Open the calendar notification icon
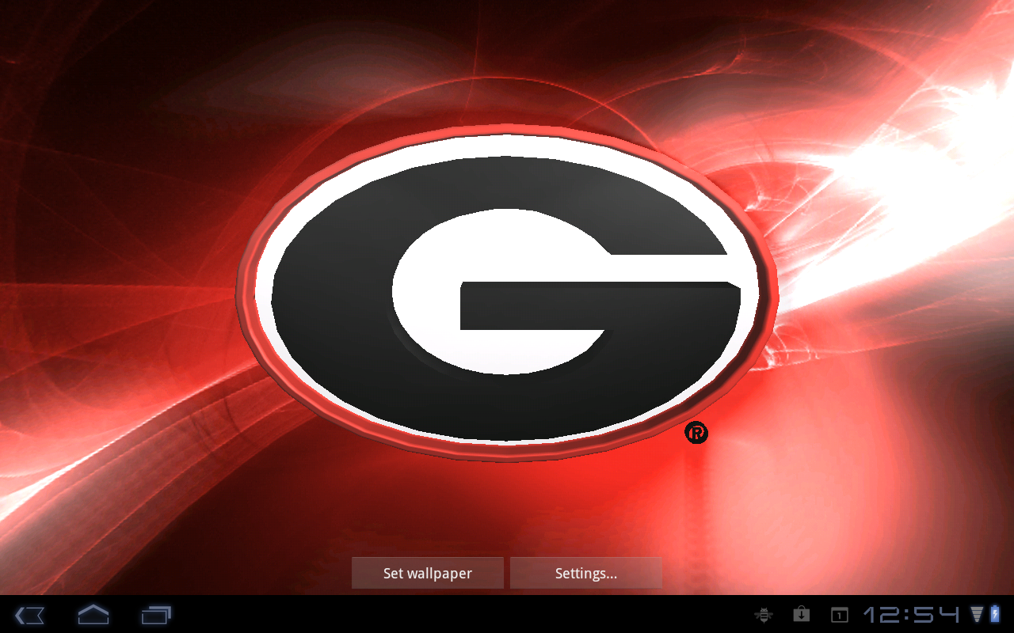1014x633 pixels. tap(839, 615)
